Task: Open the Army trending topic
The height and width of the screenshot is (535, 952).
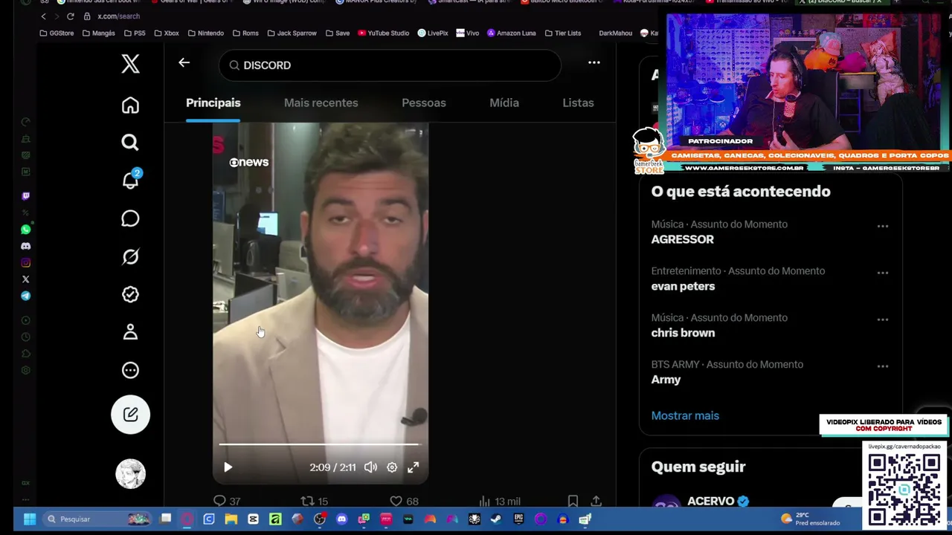Action: coord(666,380)
